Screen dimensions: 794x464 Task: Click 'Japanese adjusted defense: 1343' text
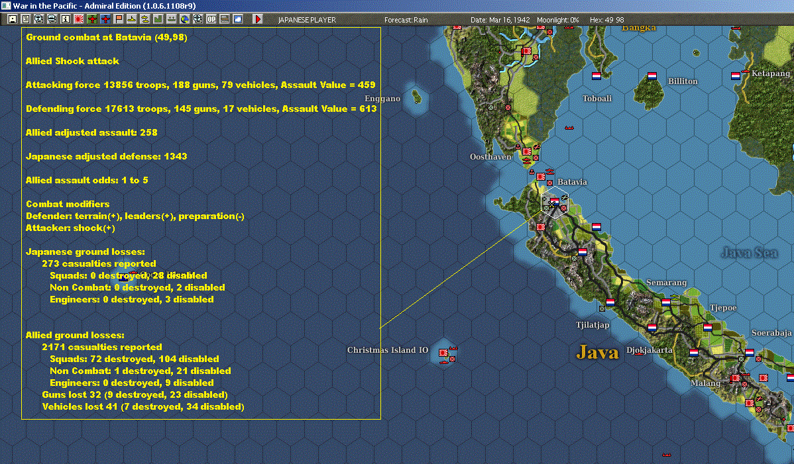coord(106,157)
